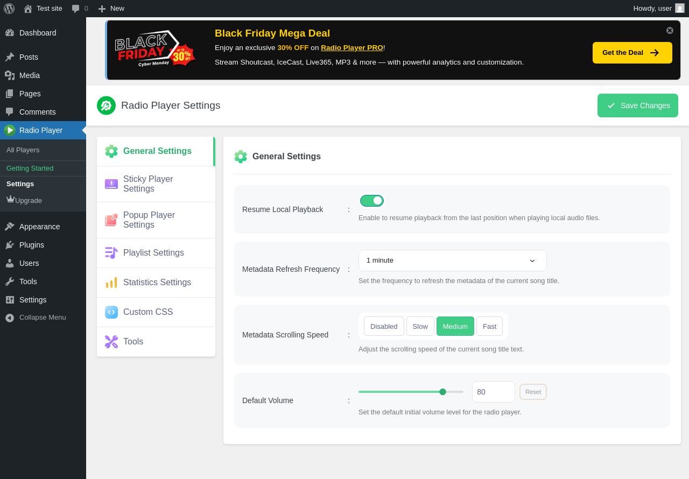The image size is (689, 479).
Task: Click the "Black Friday Mega Deal" heading
Action: 272,33
